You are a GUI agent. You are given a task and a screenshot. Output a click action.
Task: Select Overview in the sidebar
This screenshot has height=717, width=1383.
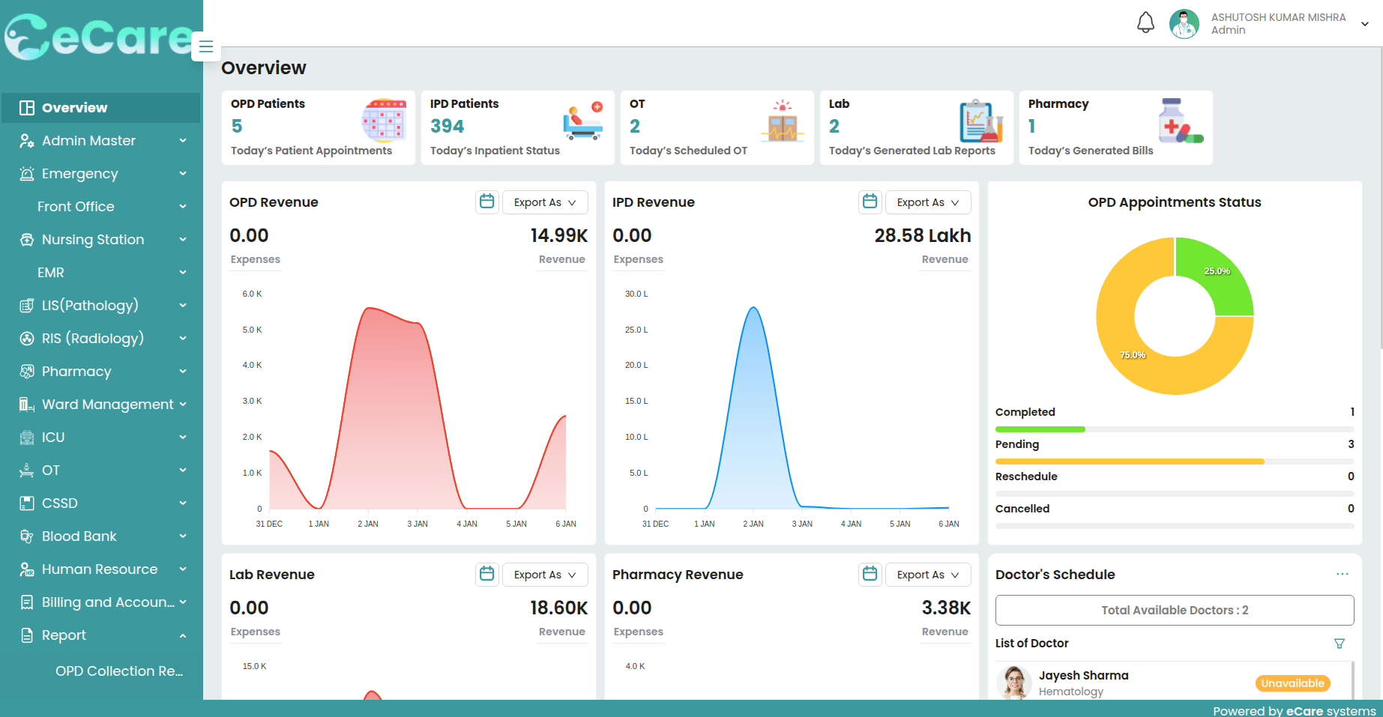[x=101, y=108]
